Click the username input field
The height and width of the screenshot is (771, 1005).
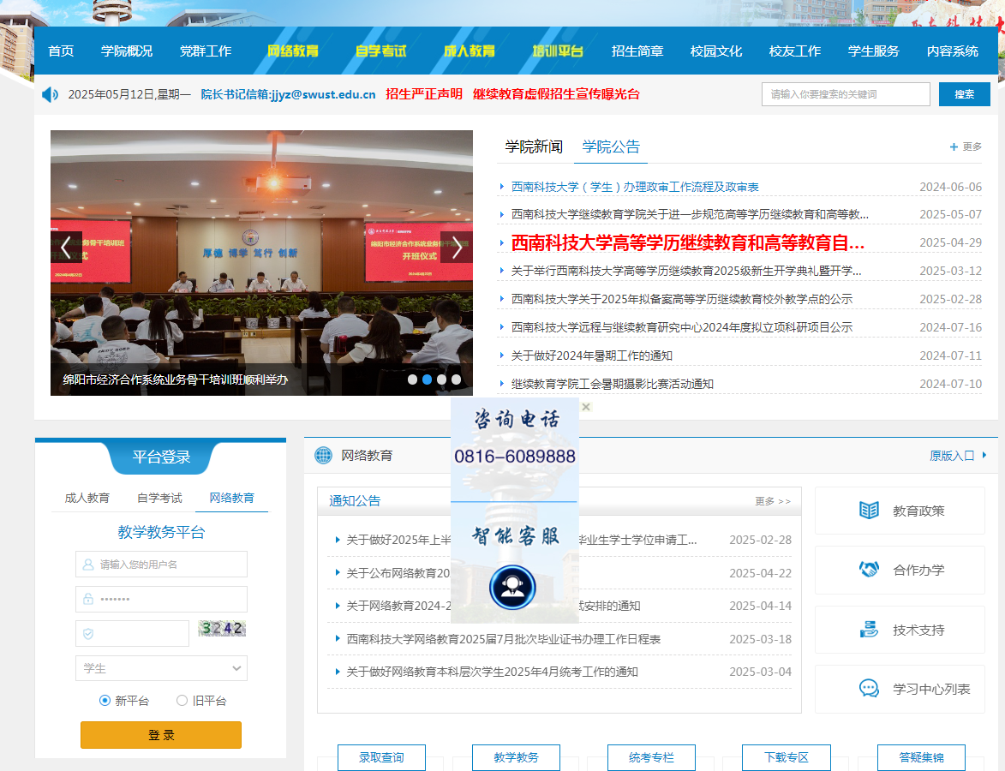[x=161, y=565]
